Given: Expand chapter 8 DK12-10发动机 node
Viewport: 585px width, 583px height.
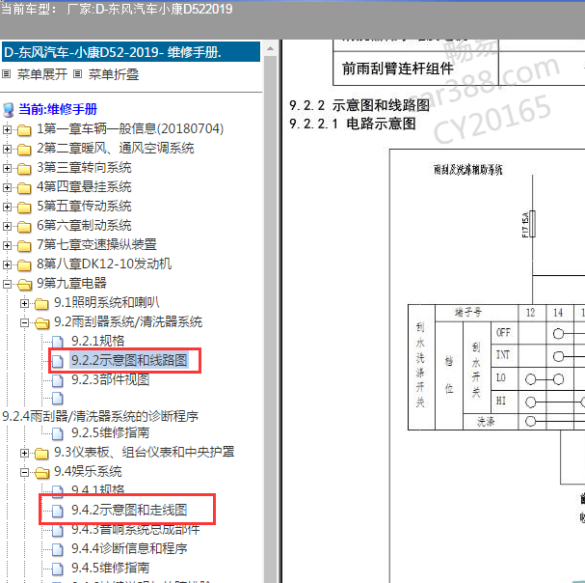Looking at the screenshot, I should [x=7, y=265].
